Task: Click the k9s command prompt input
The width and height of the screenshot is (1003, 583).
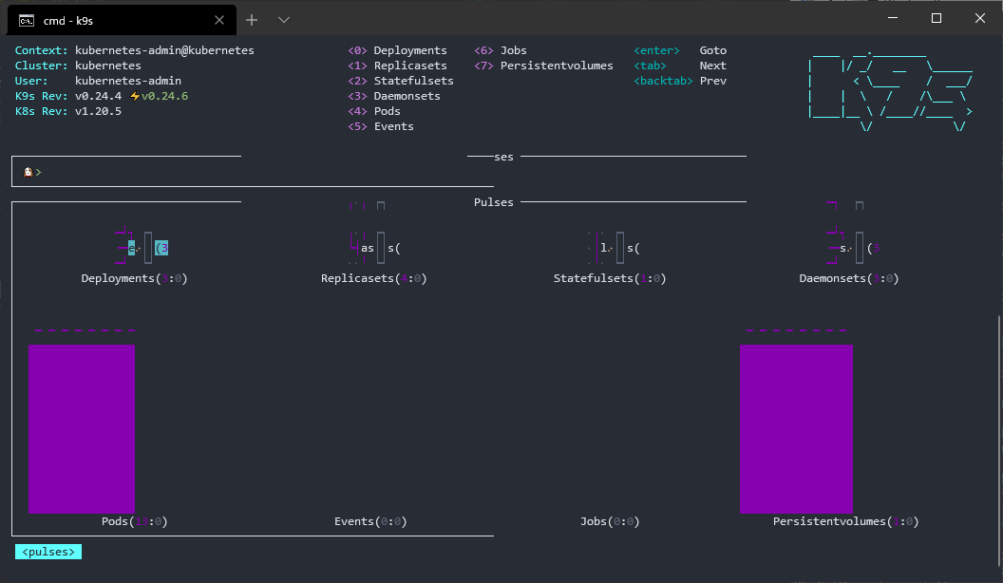Action: (x=252, y=172)
